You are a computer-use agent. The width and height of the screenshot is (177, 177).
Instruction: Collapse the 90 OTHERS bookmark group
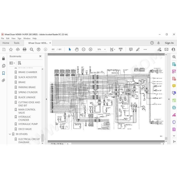click(x=10, y=134)
